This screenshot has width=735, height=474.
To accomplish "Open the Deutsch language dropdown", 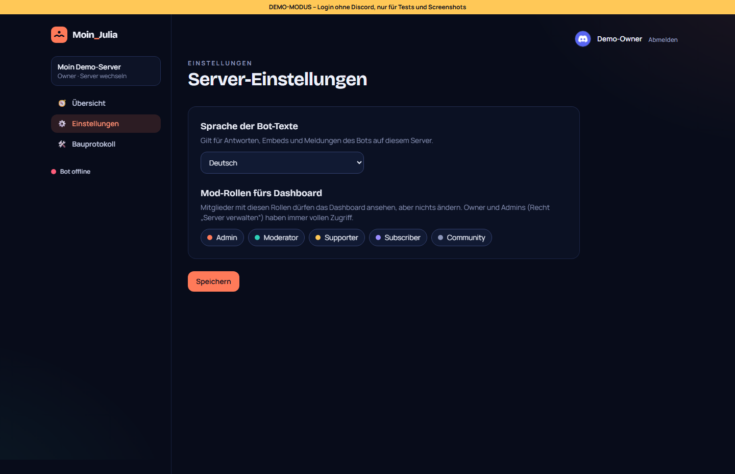I will [x=282, y=163].
